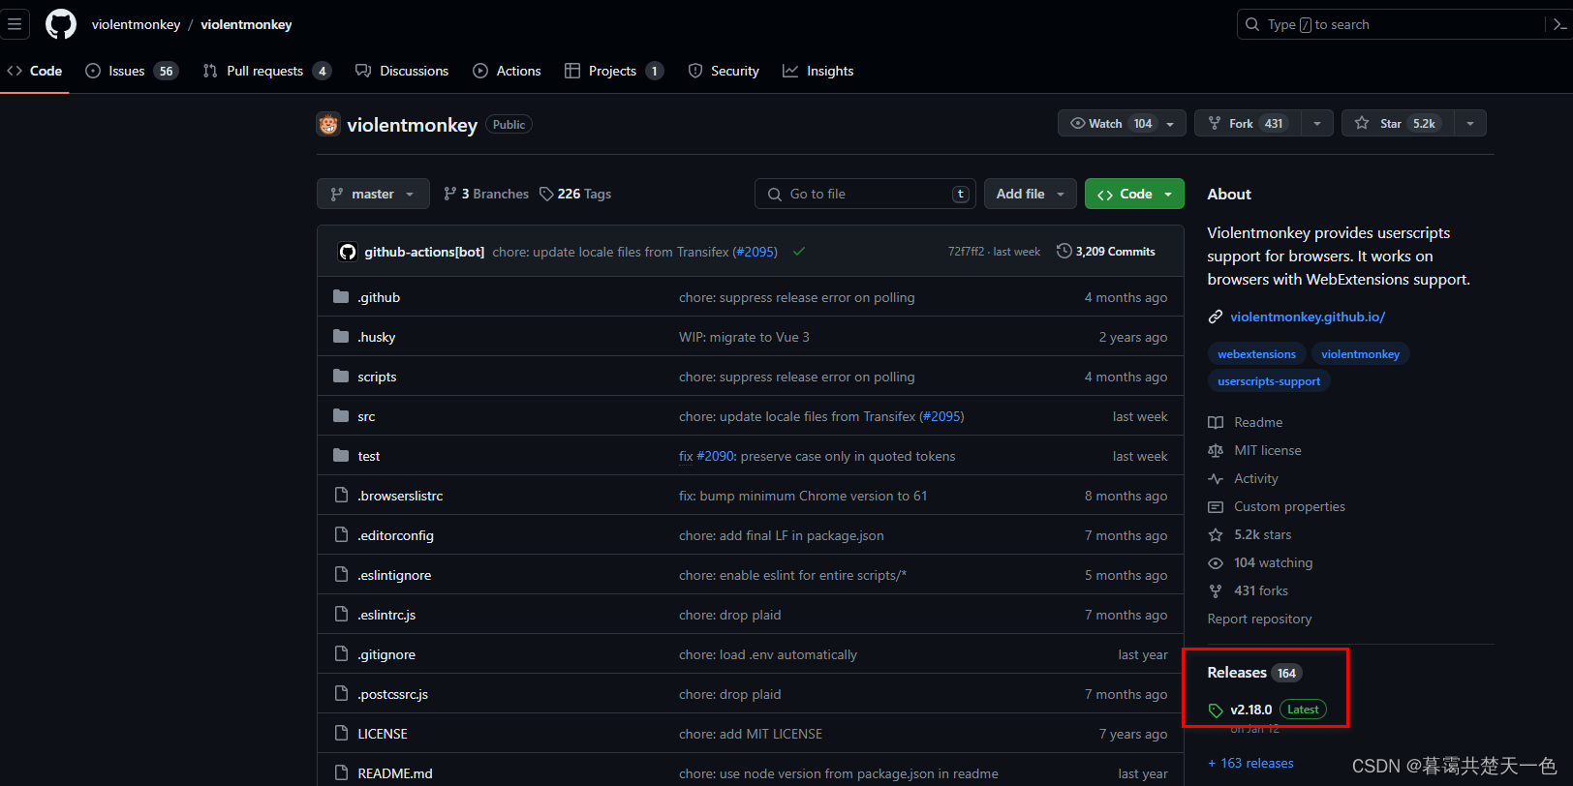
Task: Expand the Star lists dropdown arrow
Action: (1470, 123)
